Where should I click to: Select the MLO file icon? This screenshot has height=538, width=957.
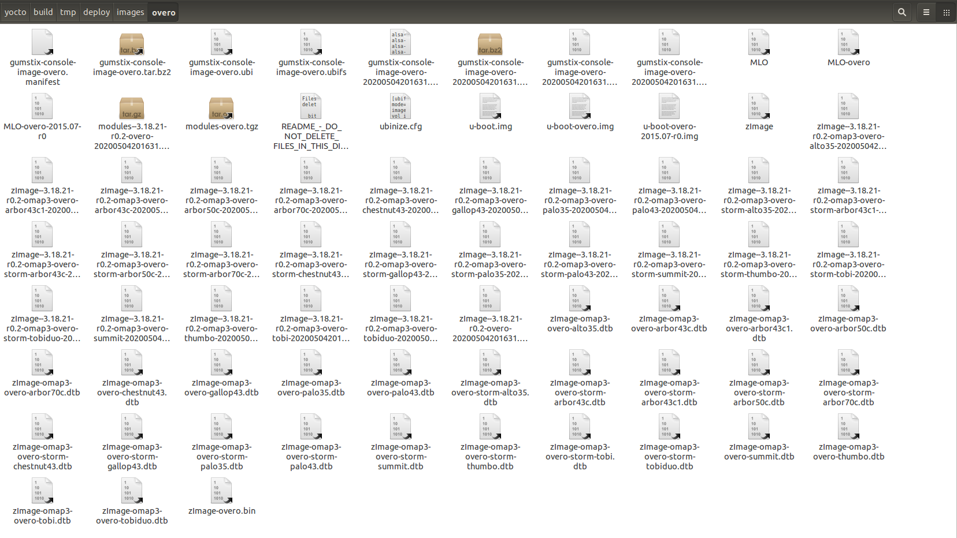[759, 43]
